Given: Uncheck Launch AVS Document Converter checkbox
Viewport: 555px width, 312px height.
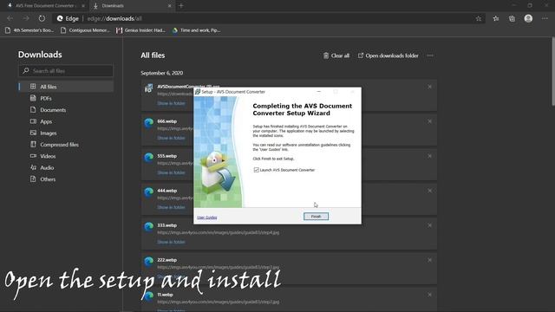Looking at the screenshot, I should tap(257, 170).
